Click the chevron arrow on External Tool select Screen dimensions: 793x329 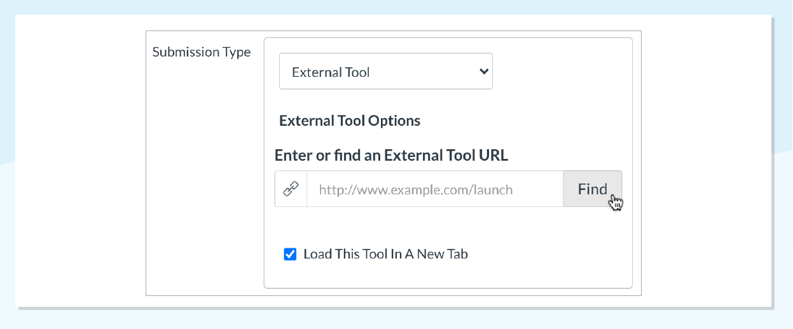point(484,71)
